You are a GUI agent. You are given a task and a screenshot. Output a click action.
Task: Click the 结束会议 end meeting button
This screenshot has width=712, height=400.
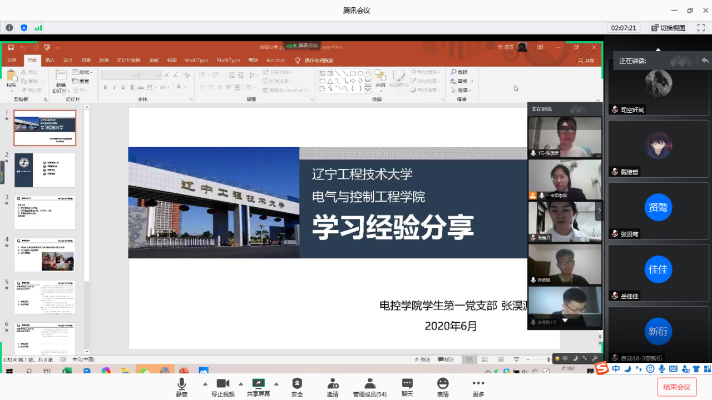[x=676, y=387]
